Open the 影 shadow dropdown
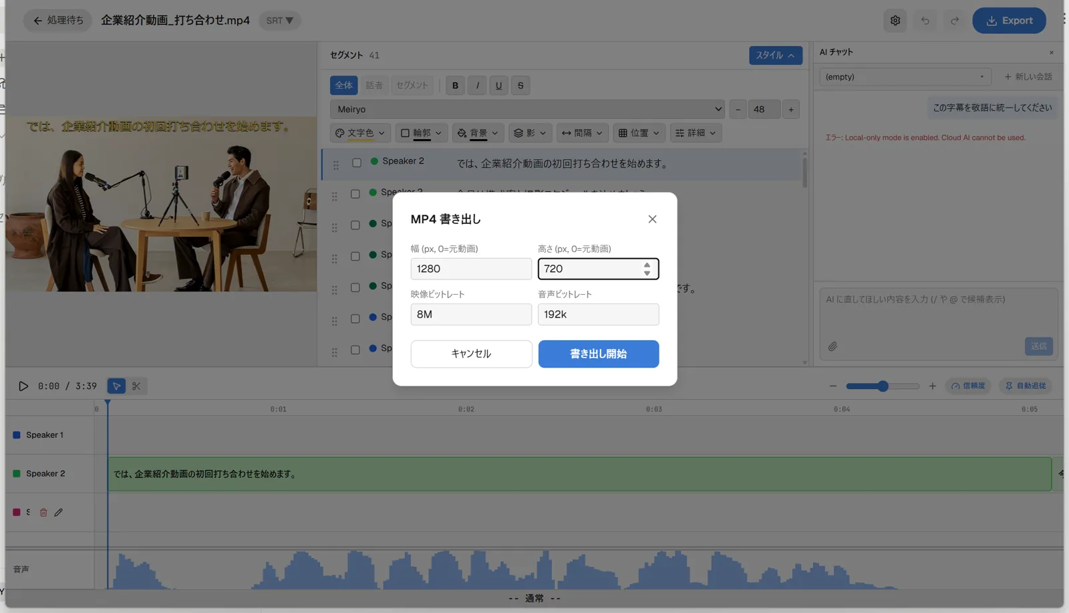The image size is (1069, 613). click(x=530, y=133)
